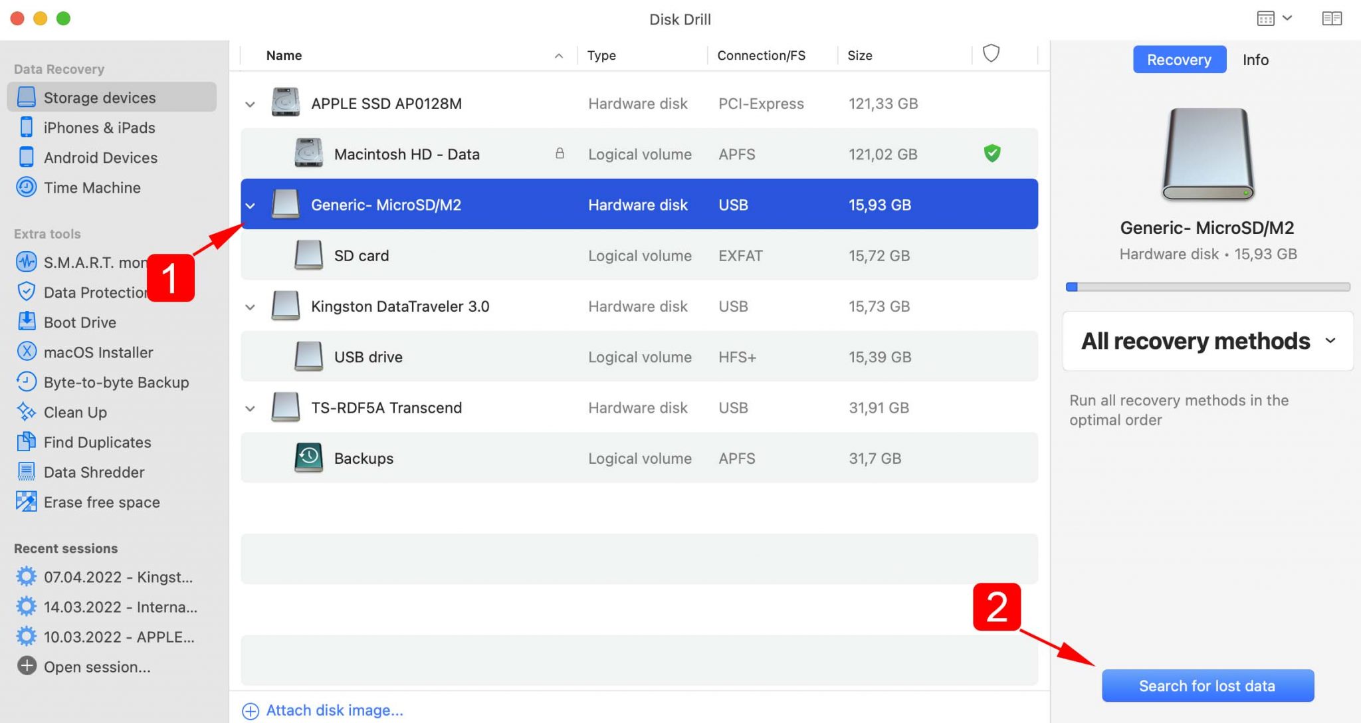Viewport: 1361px width, 723px height.
Task: Sort by the Name column header
Action: tap(284, 55)
